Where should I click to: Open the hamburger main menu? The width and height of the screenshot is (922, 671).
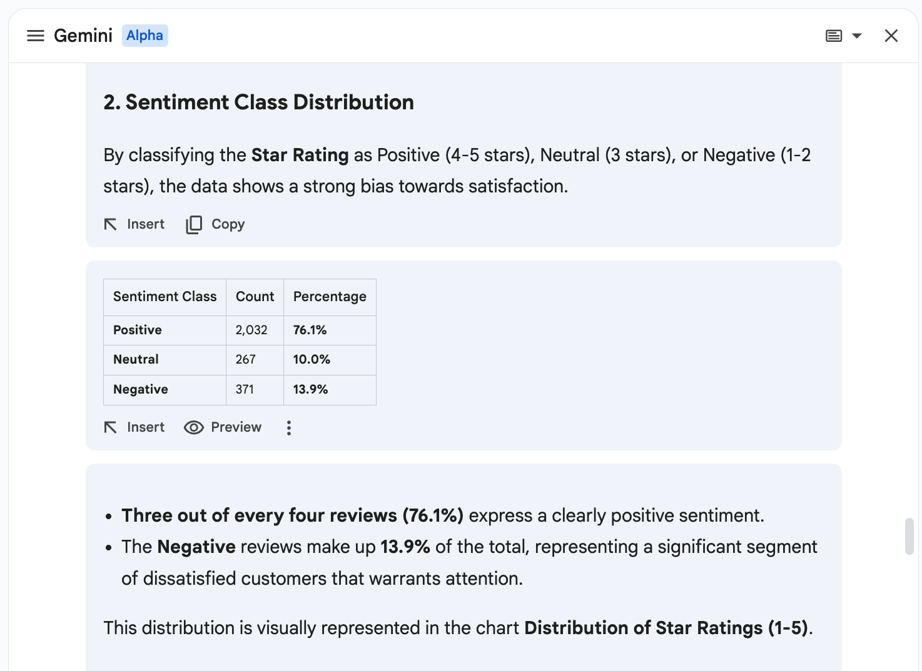click(x=36, y=36)
